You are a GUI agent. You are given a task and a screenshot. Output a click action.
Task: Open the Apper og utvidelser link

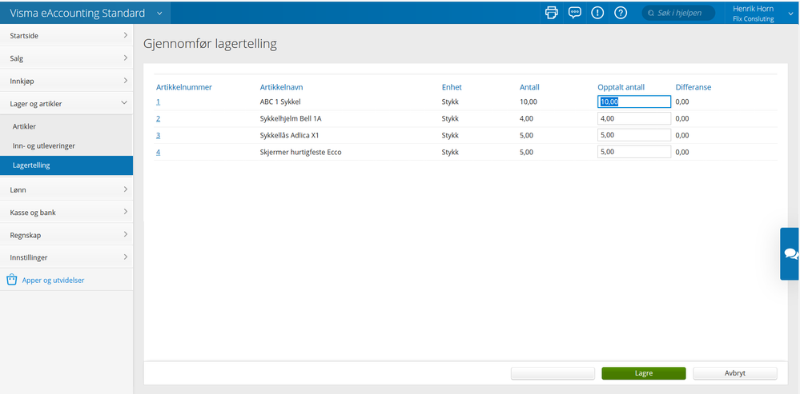tap(53, 280)
